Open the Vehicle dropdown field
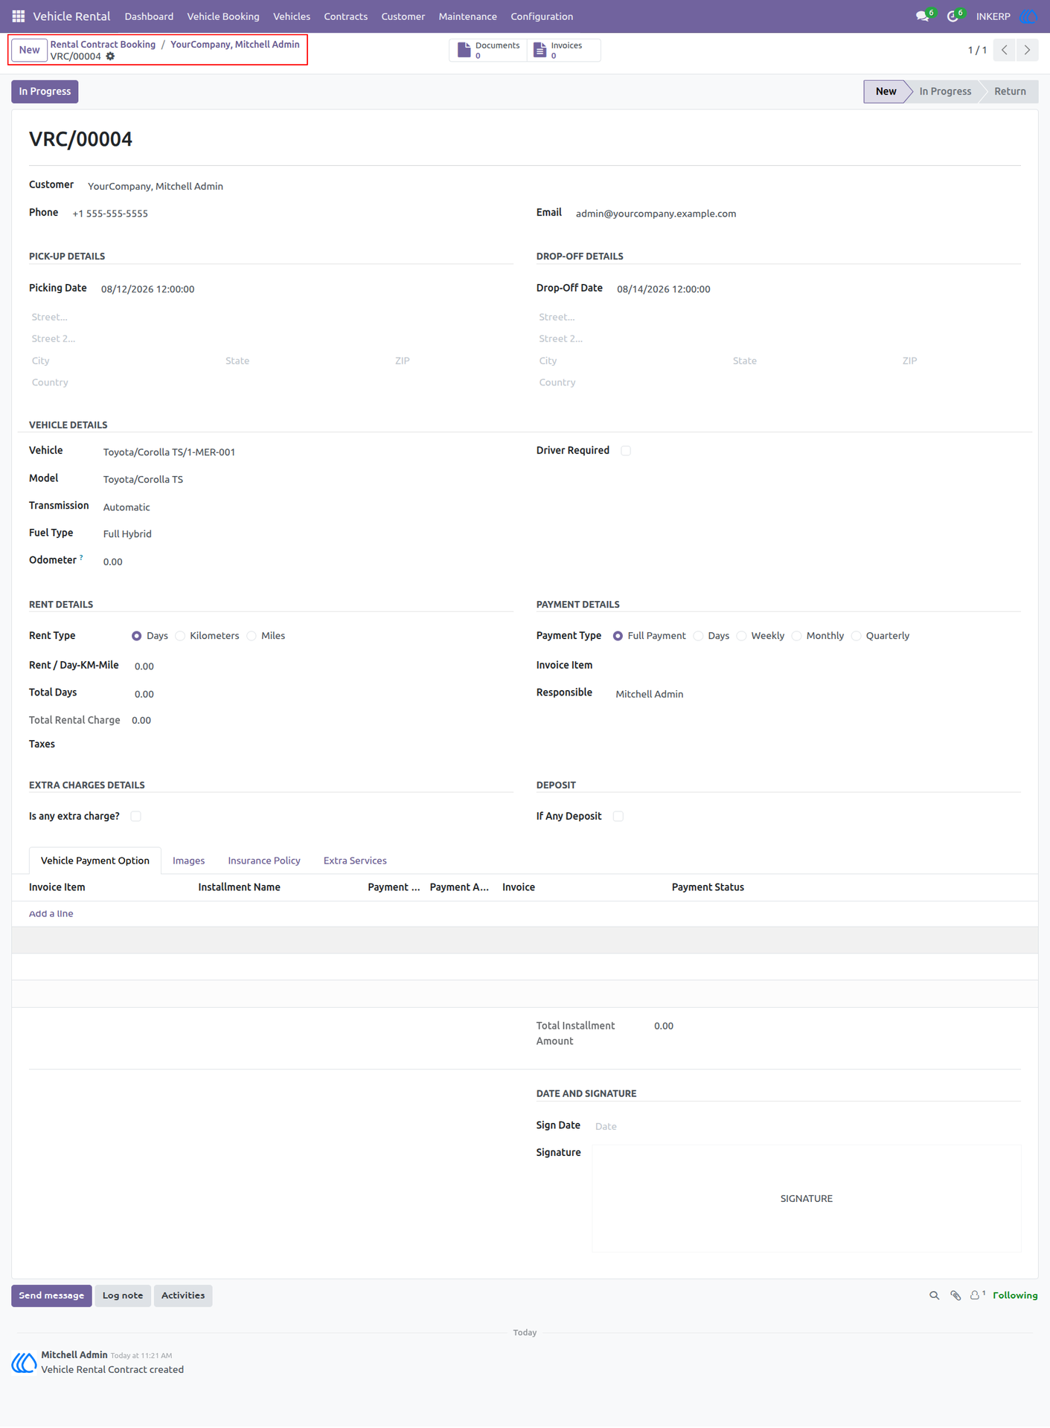The width and height of the screenshot is (1050, 1428). pyautogui.click(x=308, y=452)
